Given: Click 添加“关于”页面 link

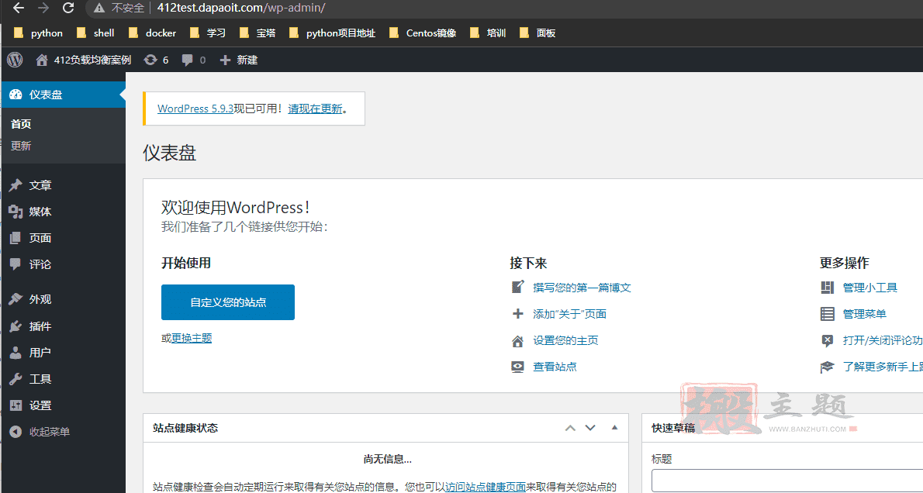Looking at the screenshot, I should click(x=569, y=314).
